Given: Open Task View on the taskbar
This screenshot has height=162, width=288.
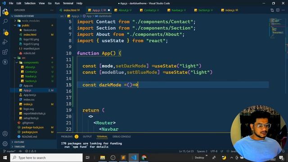Looking at the screenshot, I should (x=88, y=157).
